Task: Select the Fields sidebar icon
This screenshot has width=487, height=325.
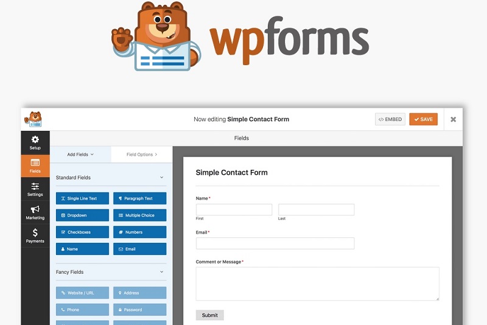Action: click(x=35, y=166)
